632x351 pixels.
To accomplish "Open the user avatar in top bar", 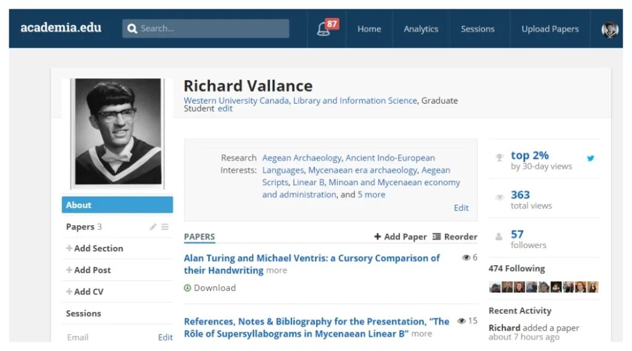I will click(609, 29).
